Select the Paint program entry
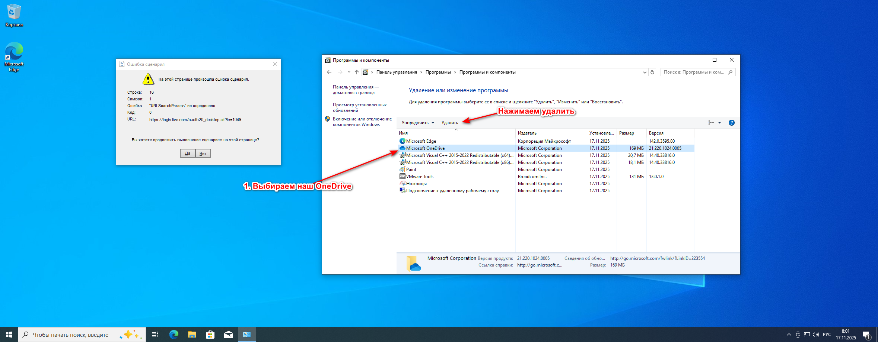878x342 pixels. click(411, 170)
